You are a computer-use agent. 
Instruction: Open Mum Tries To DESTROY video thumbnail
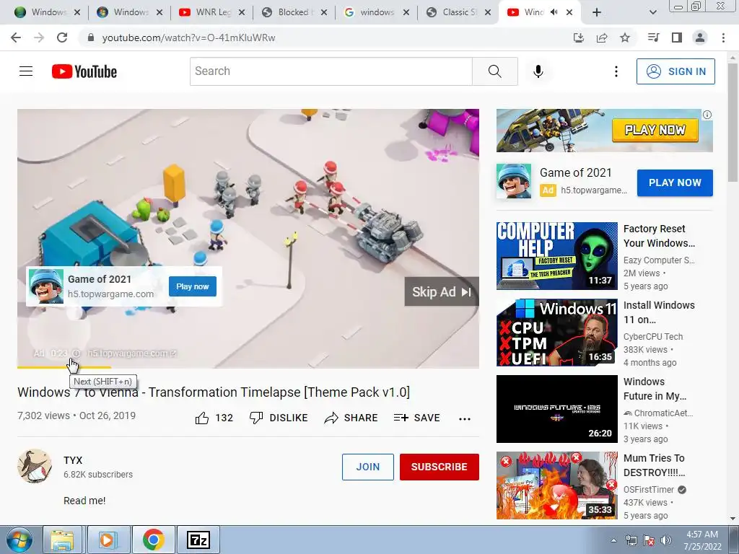(x=556, y=485)
